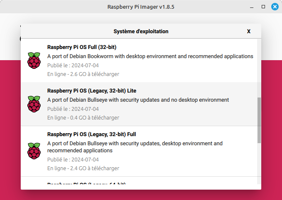The width and height of the screenshot is (282, 200).
Task: Minimize the Raspberry Pi Imager window
Action: click(252, 7)
